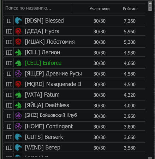The image size is (155, 159).
Task: Click the red shield emblem beside [ДЕДА] Hydra
Action: (18, 31)
